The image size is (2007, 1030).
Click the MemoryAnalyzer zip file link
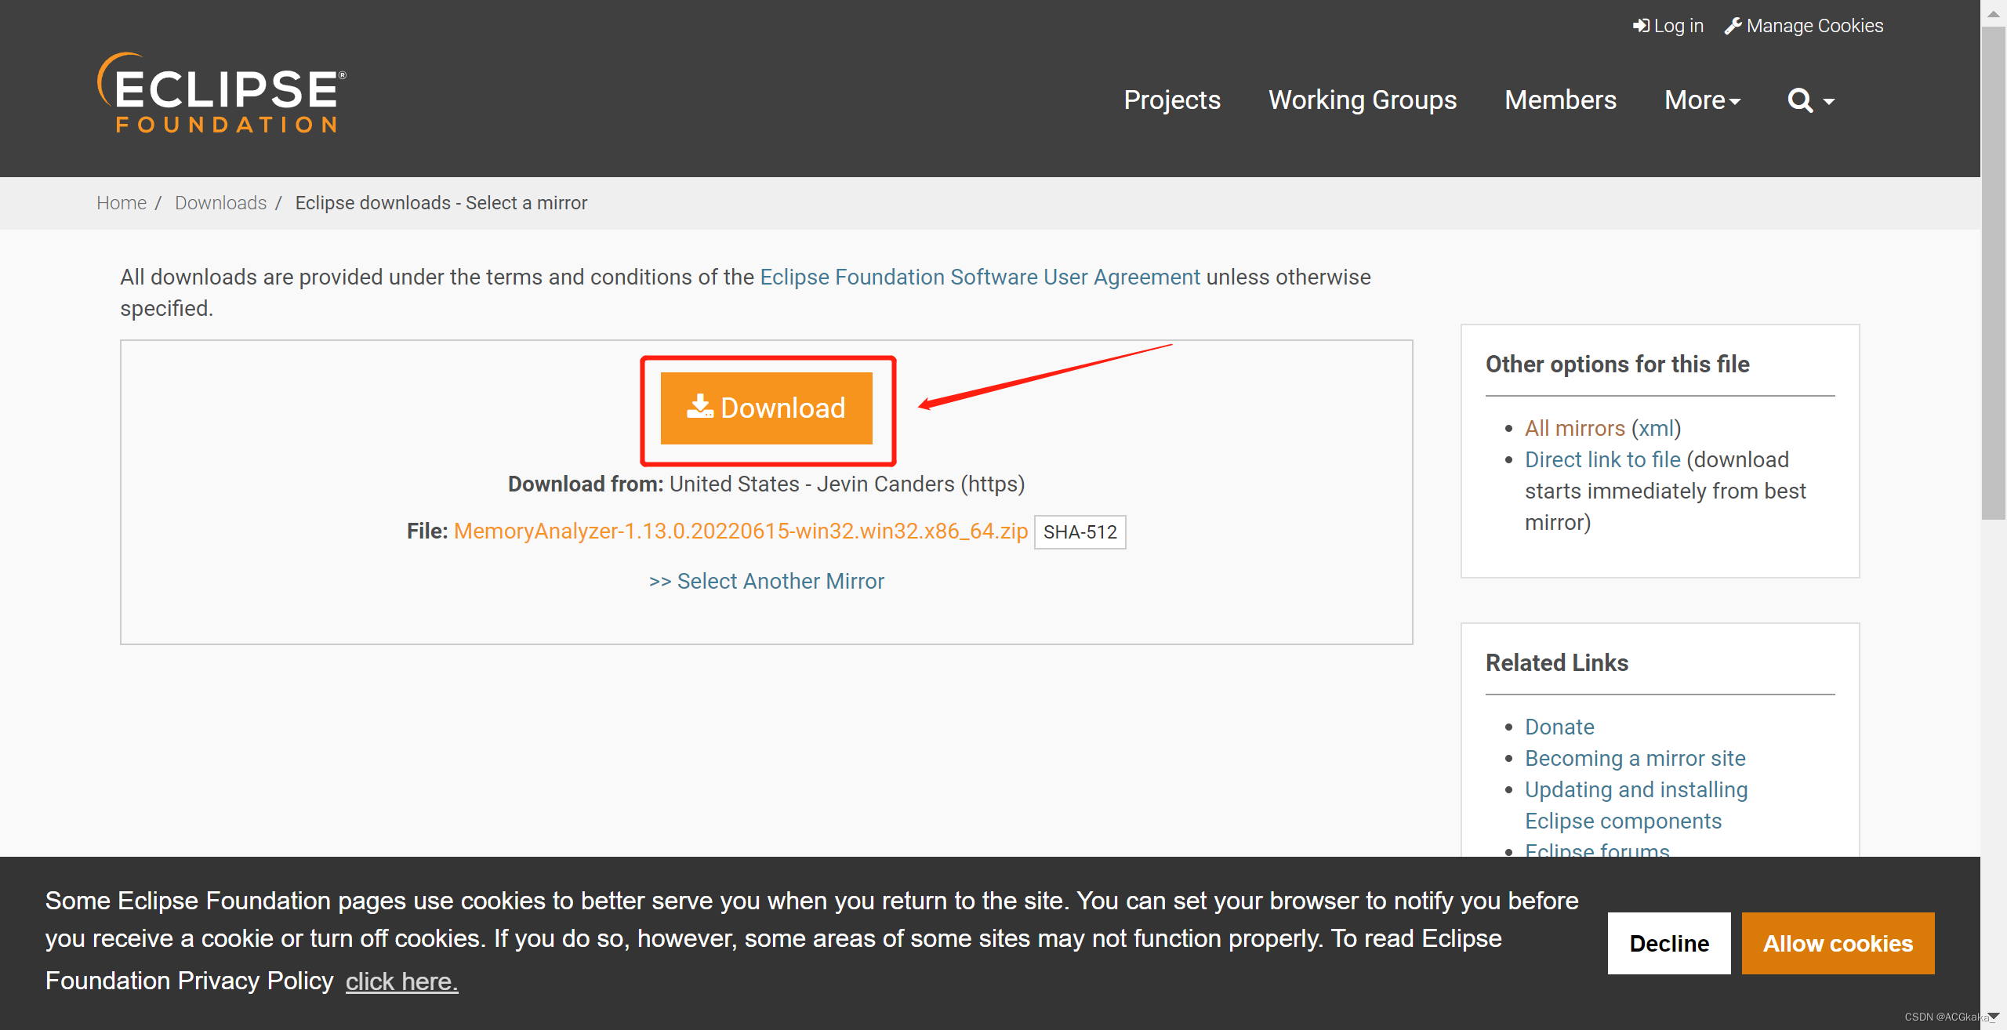[741, 531]
